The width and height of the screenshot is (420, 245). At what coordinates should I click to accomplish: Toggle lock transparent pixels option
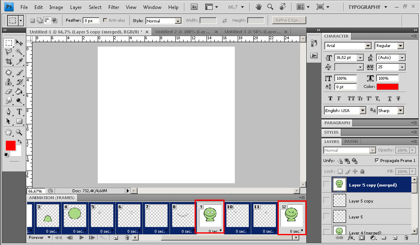(340, 171)
